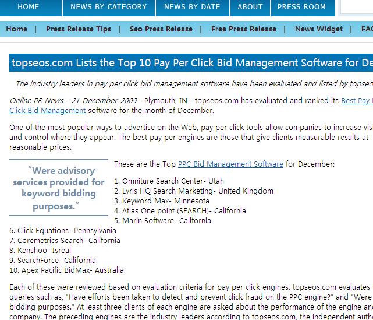Go to the ABOUT tab

(x=250, y=7)
